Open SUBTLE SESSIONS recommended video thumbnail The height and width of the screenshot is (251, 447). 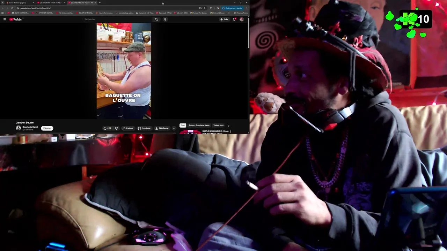190,132
